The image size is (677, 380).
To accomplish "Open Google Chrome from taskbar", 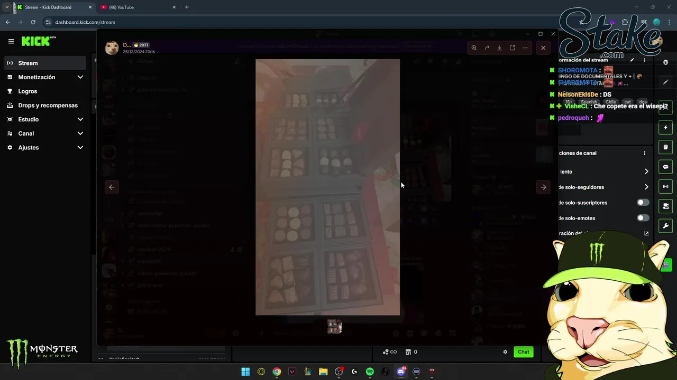I will [x=277, y=372].
